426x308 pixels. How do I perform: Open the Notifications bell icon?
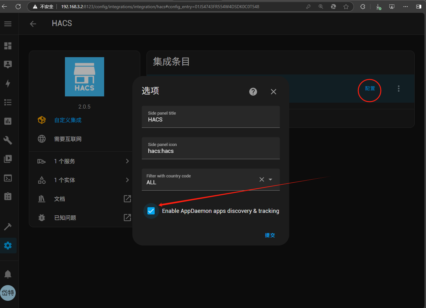pos(8,274)
